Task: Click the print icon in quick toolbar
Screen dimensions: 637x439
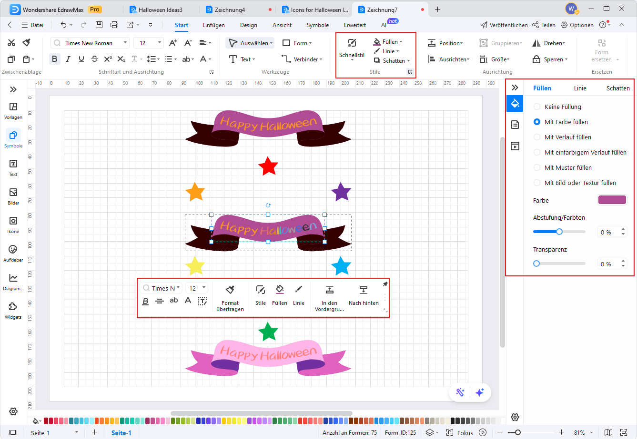Action: click(114, 25)
